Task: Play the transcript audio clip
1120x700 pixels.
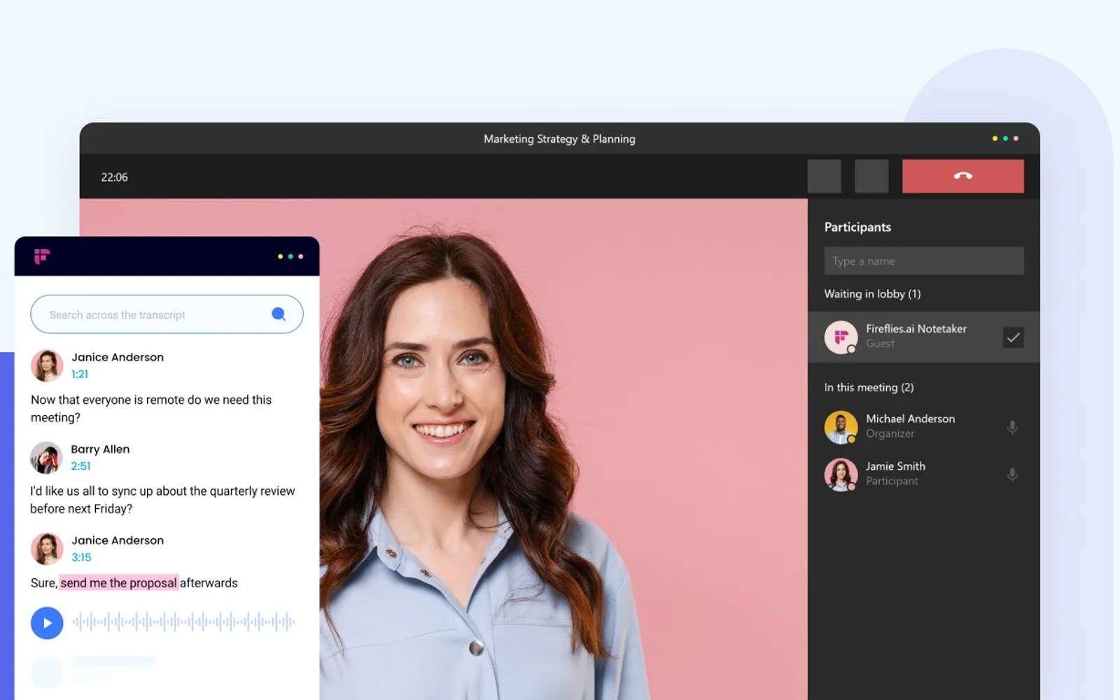Action: tap(47, 623)
